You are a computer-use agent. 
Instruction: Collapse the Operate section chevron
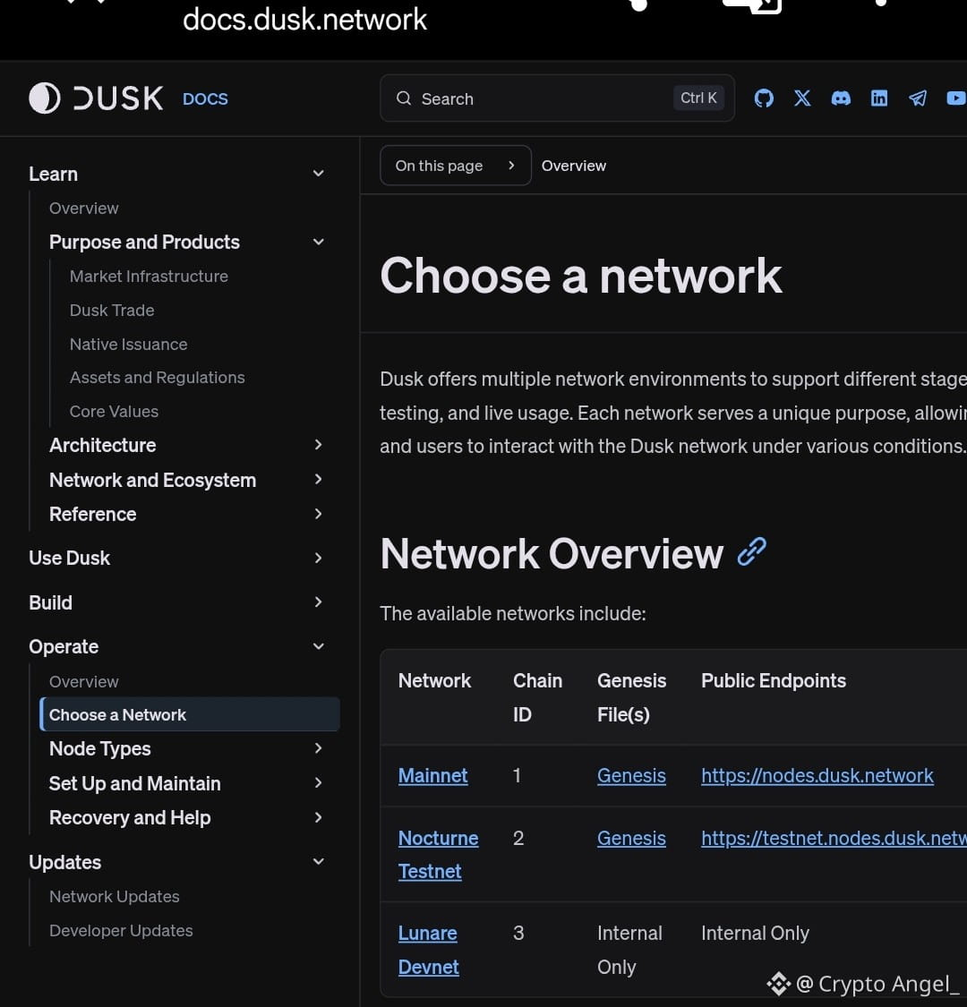[318, 646]
